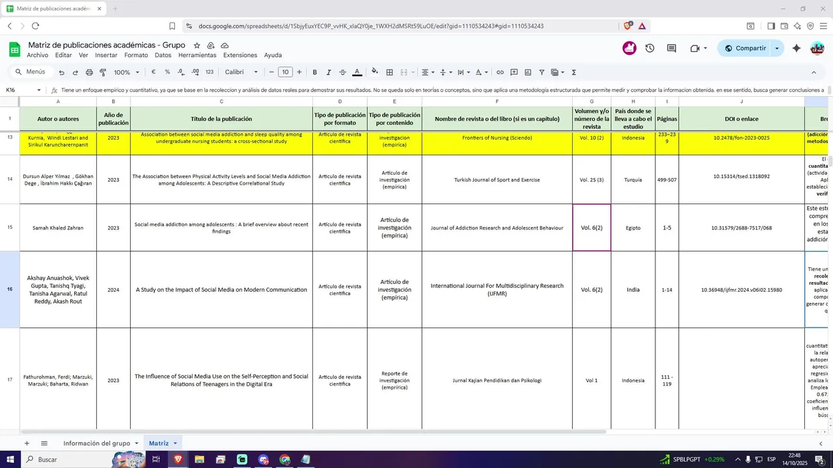Screen dimensions: 833x468
Task: Open the Windows Start menu
Action: coord(10,460)
